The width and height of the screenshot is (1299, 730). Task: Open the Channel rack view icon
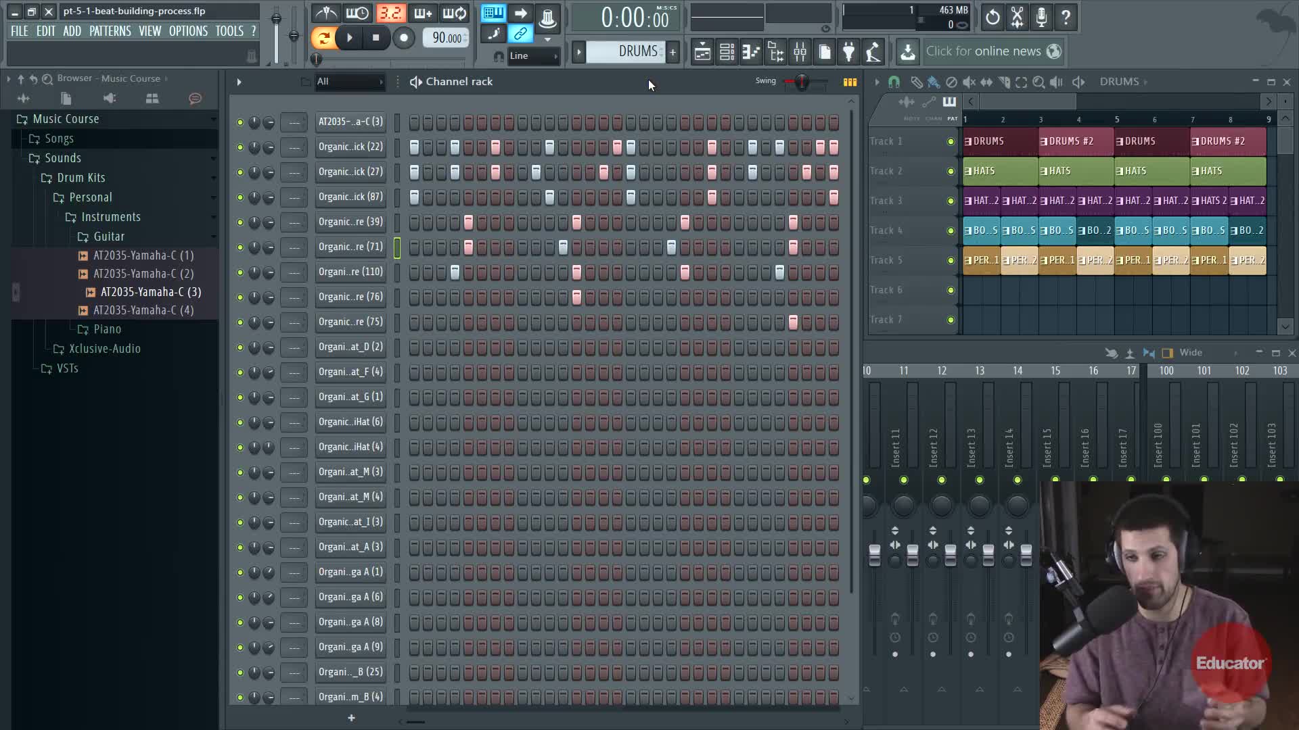[x=727, y=51]
